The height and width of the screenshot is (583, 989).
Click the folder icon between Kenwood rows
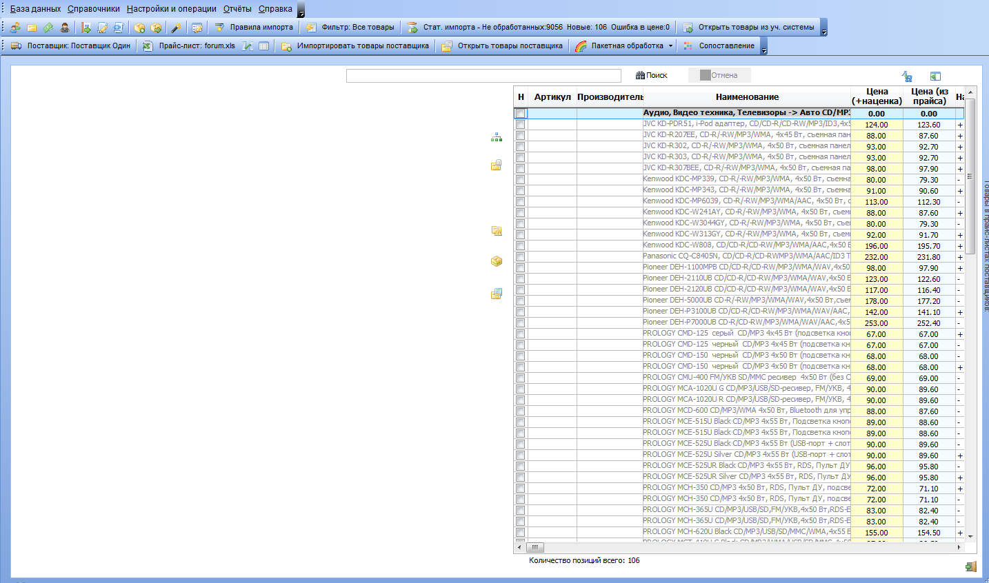click(x=497, y=231)
